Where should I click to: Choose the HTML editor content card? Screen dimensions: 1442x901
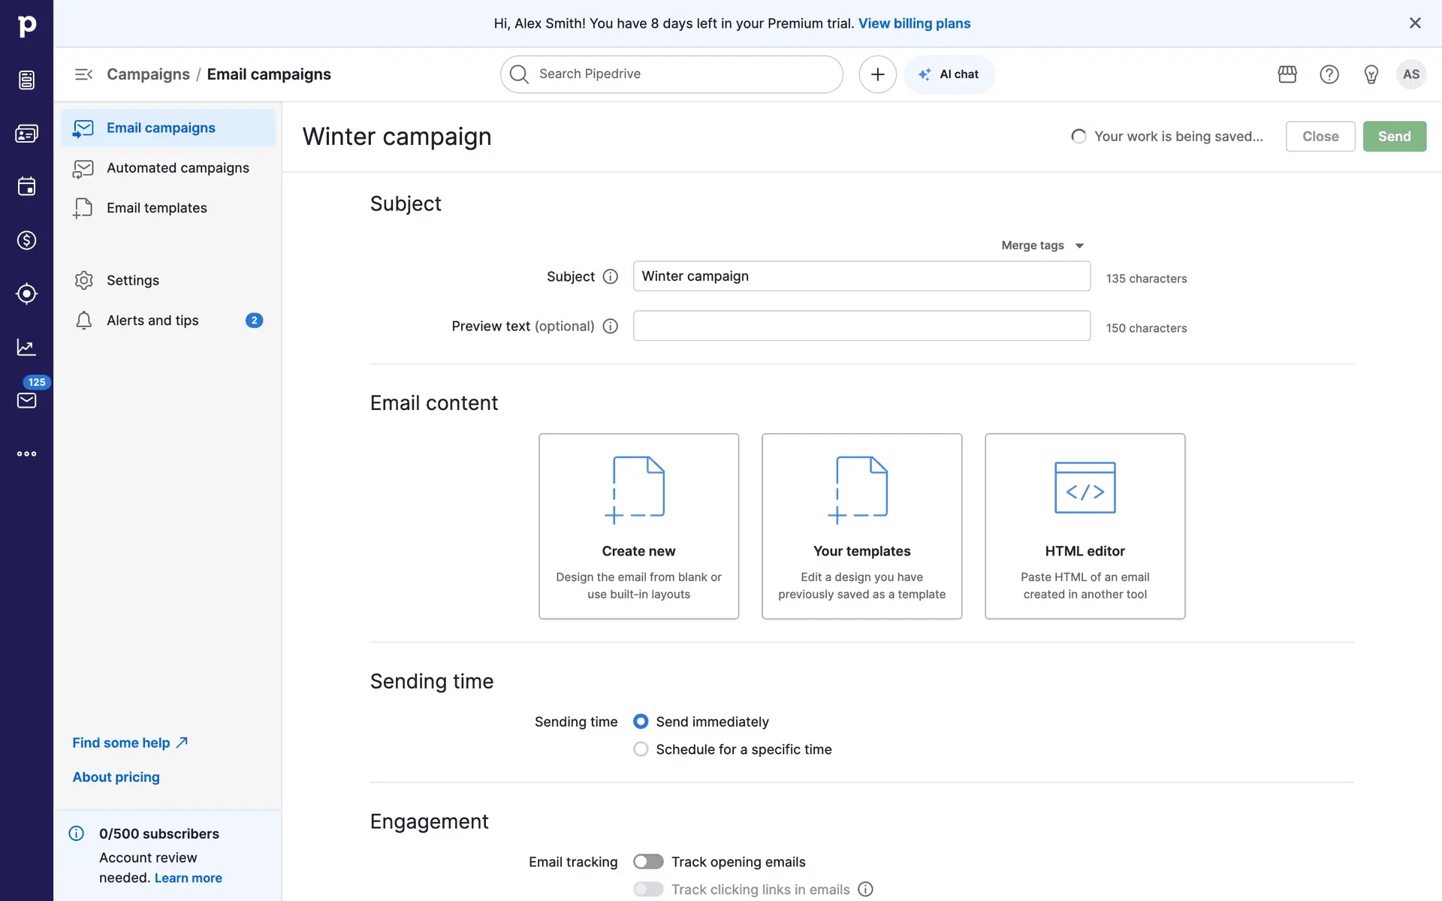click(x=1085, y=526)
